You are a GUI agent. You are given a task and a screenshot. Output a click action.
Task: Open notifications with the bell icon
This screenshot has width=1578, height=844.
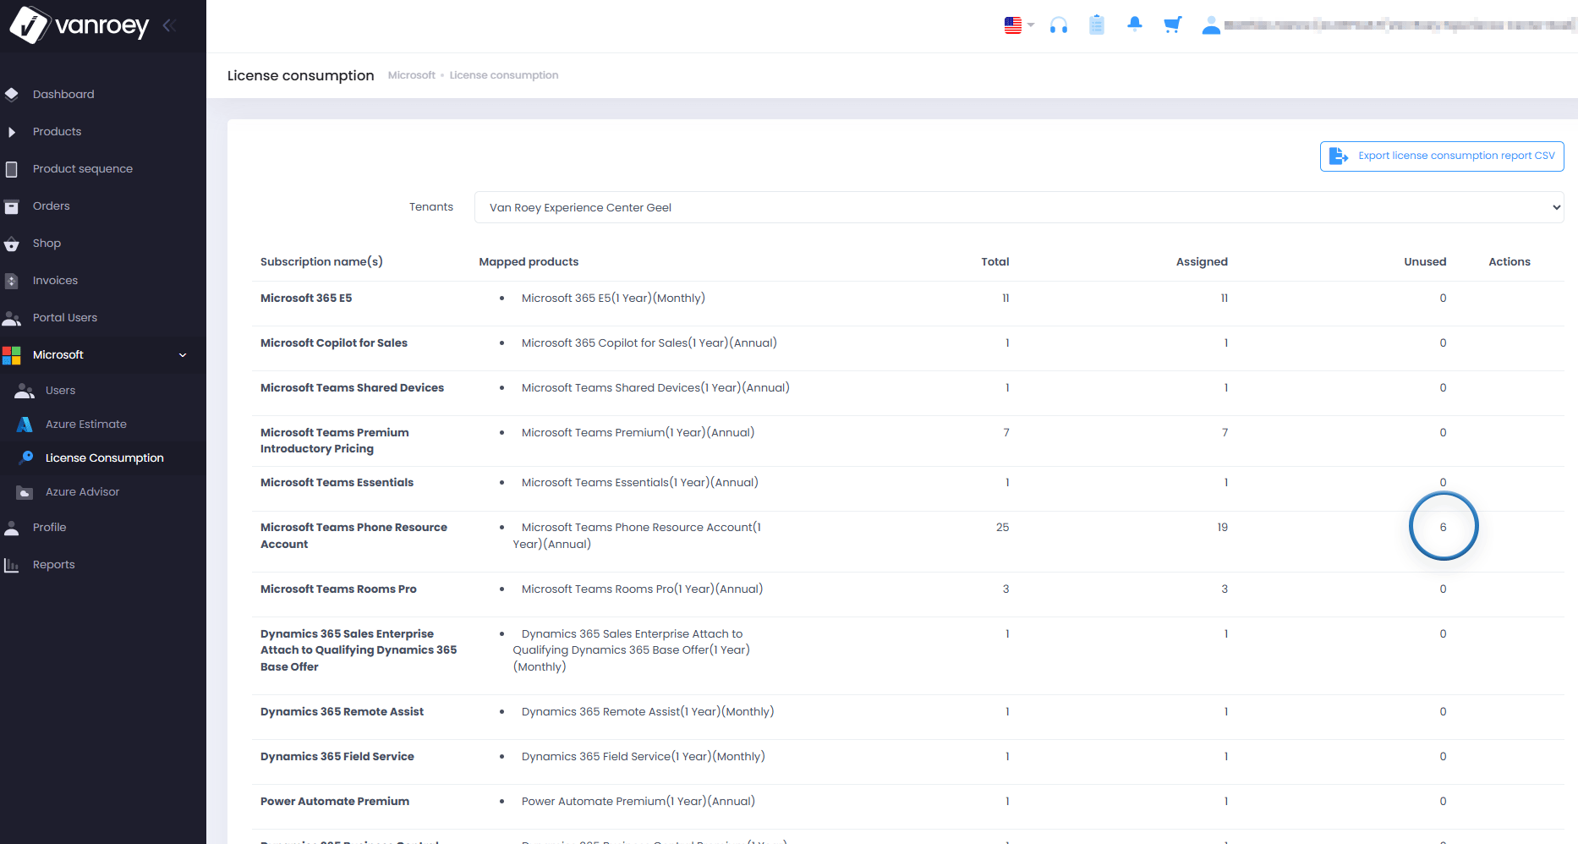pos(1135,25)
